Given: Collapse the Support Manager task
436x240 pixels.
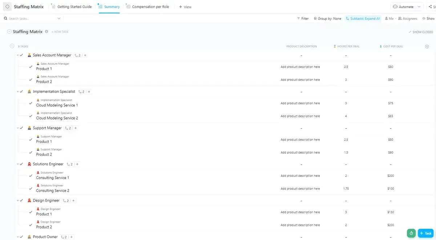Looking at the screenshot, I should point(17,128).
